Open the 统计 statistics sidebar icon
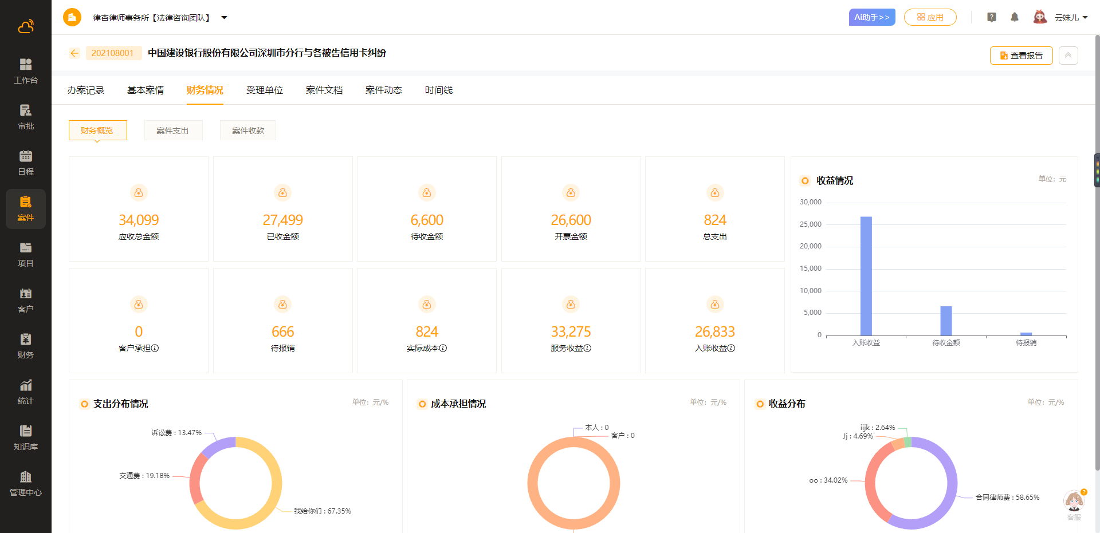This screenshot has width=1100, height=533. pyautogui.click(x=26, y=391)
